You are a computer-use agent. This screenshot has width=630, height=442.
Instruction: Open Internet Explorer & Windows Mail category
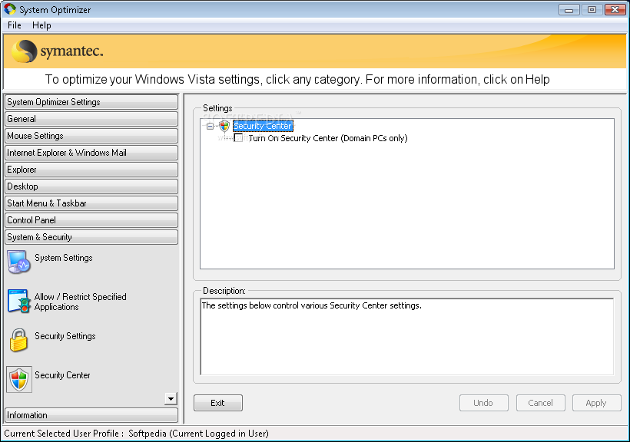[x=91, y=153]
